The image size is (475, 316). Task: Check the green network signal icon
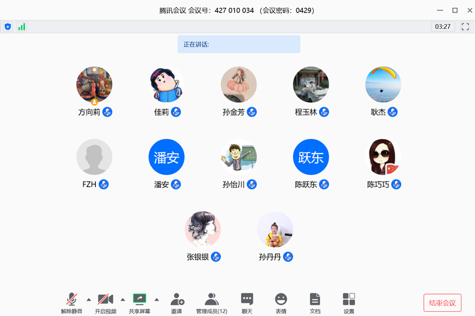tap(21, 27)
